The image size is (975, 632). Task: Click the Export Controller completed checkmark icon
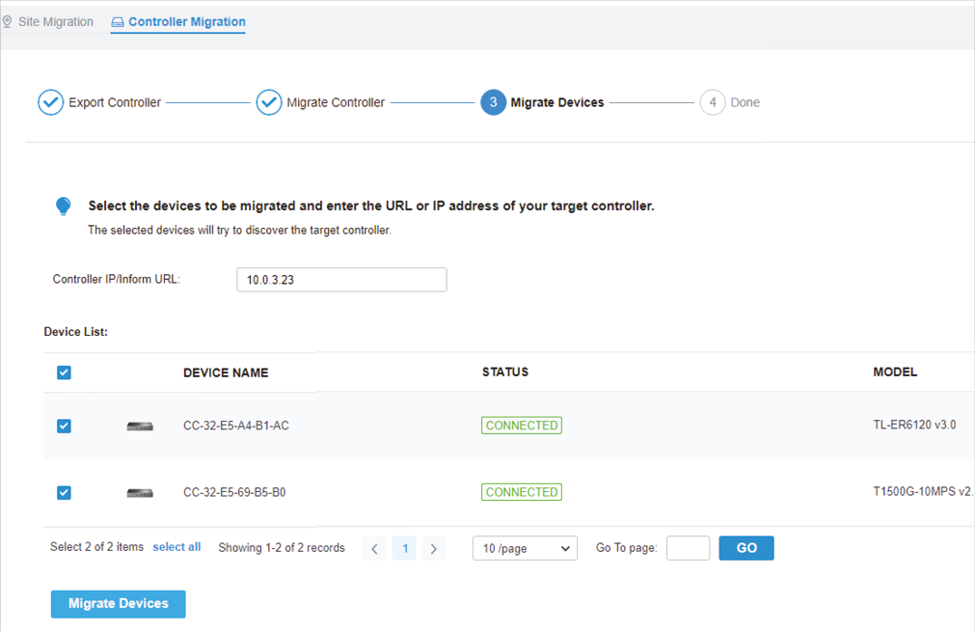(50, 102)
